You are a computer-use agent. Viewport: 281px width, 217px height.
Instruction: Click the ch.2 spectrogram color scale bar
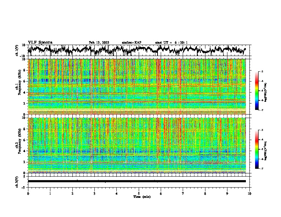click(257, 149)
